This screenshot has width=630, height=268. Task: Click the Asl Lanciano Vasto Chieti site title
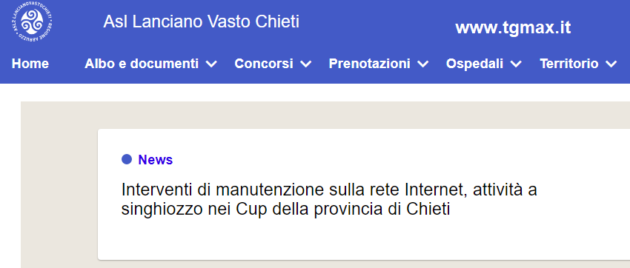(x=202, y=21)
